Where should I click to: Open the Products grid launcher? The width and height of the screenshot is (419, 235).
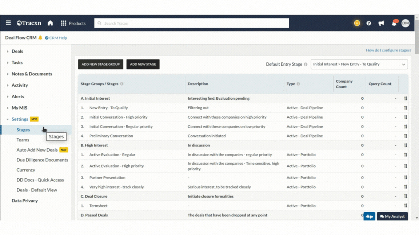[73, 23]
